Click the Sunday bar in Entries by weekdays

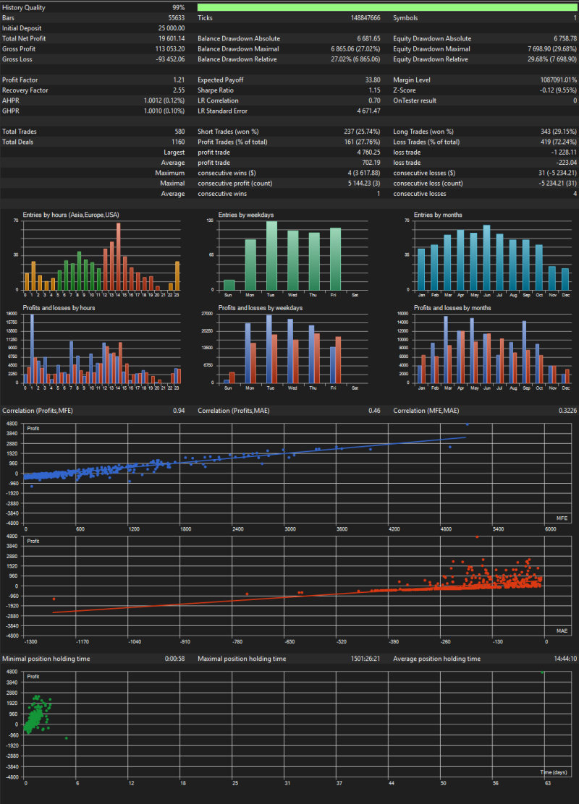click(229, 285)
